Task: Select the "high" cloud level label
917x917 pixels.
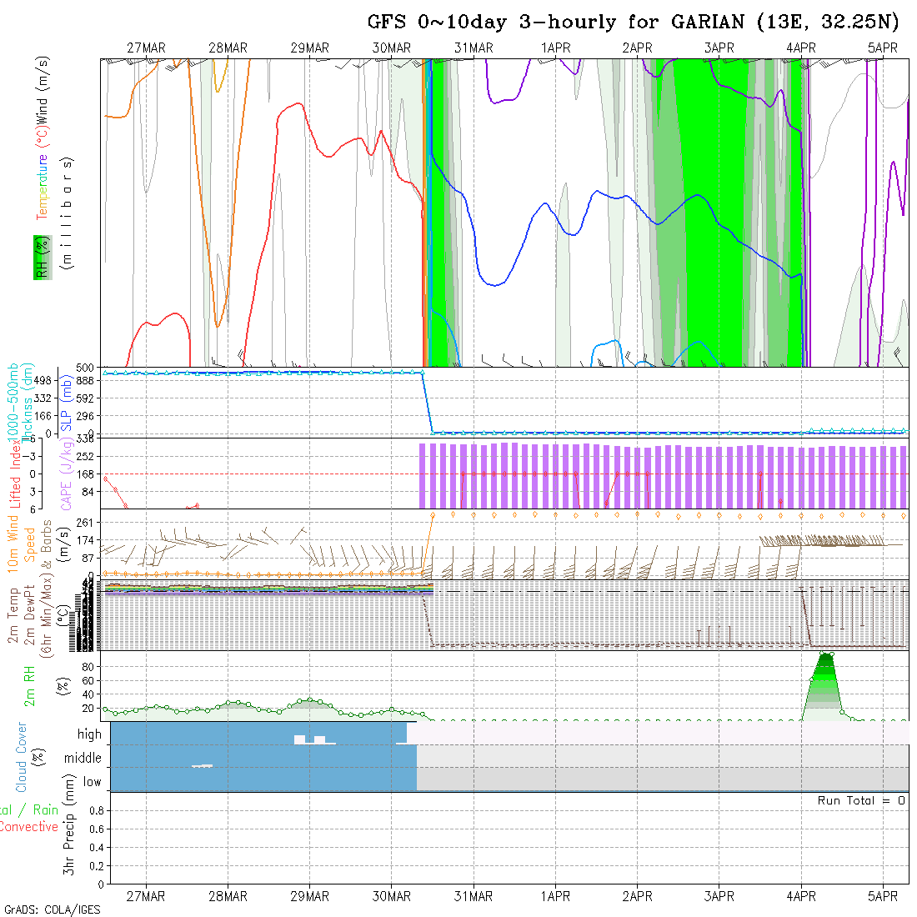Action: tap(89, 734)
